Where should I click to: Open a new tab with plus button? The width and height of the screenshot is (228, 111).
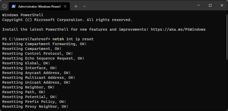(76, 6)
